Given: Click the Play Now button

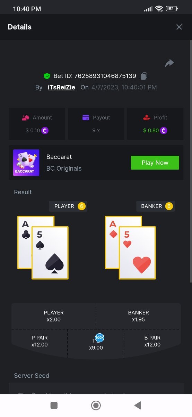Looking at the screenshot, I should (x=155, y=163).
